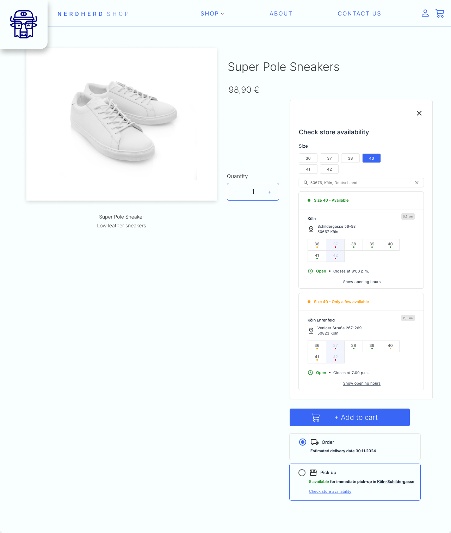Screen dimensions: 451x533
Task: Click the NerdHerd bull logo
Action: (24, 24)
